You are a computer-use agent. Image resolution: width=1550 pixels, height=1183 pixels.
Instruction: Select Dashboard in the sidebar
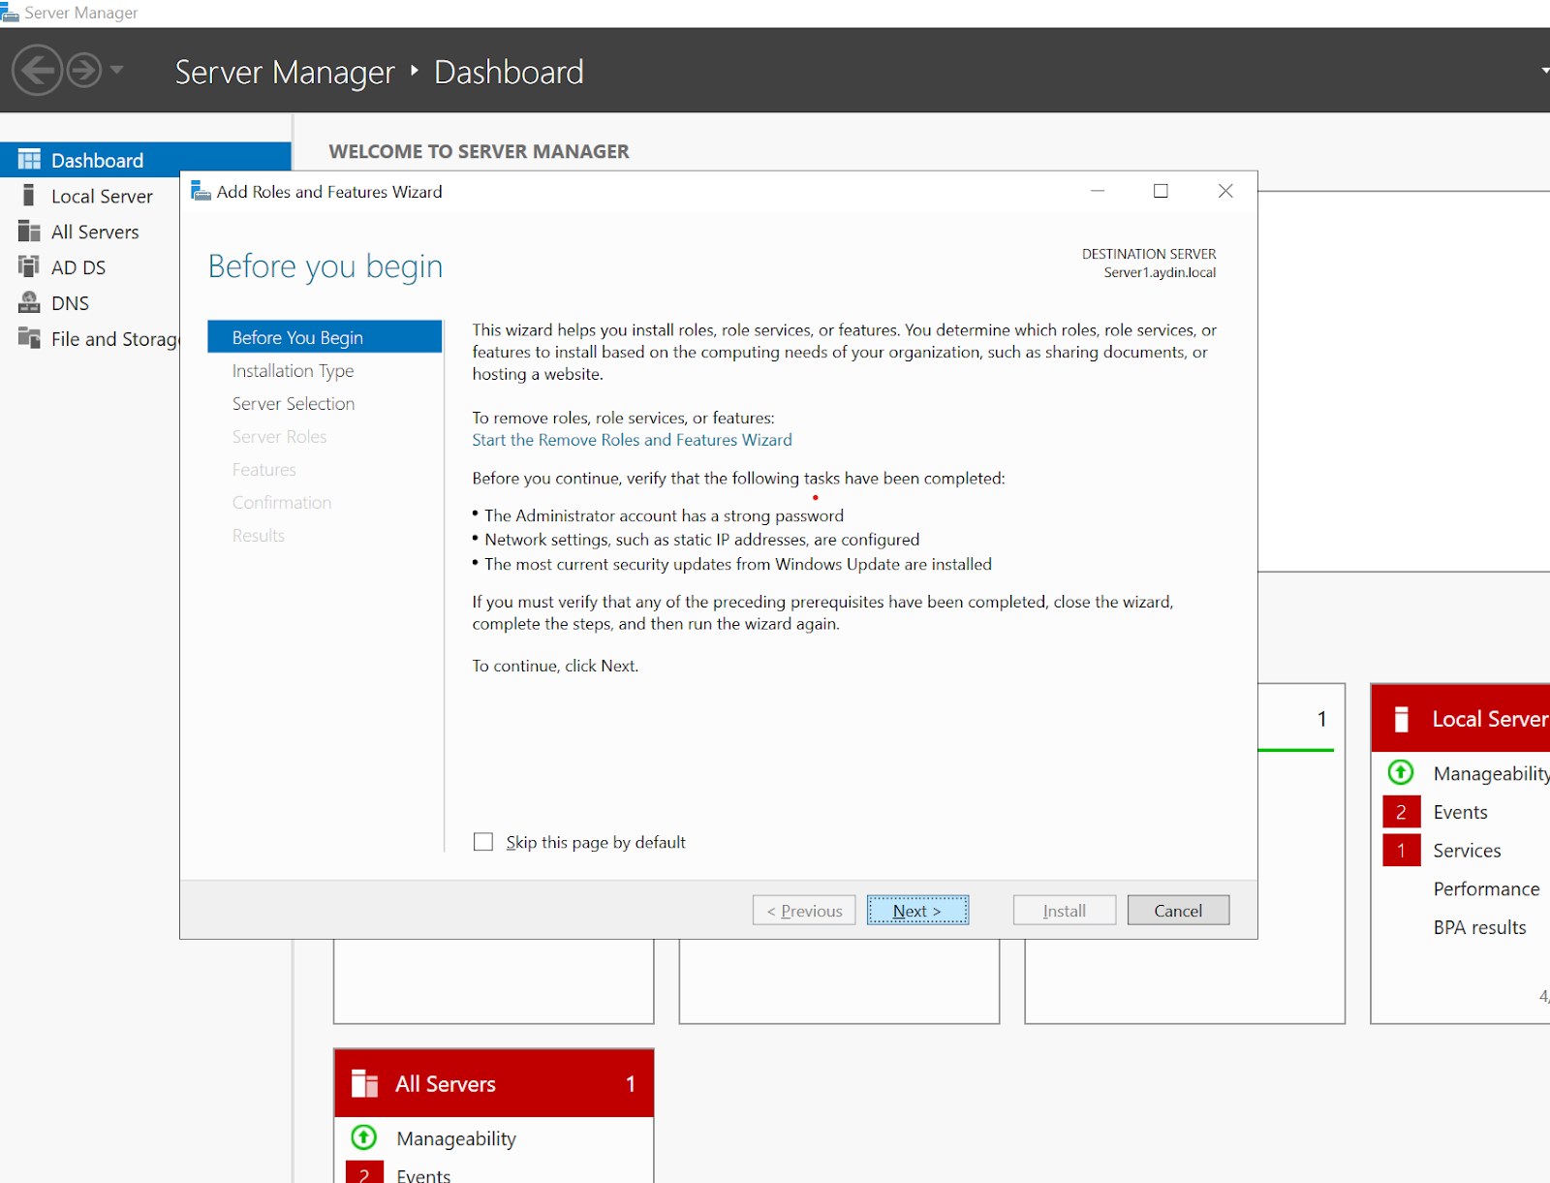pyautogui.click(x=145, y=160)
